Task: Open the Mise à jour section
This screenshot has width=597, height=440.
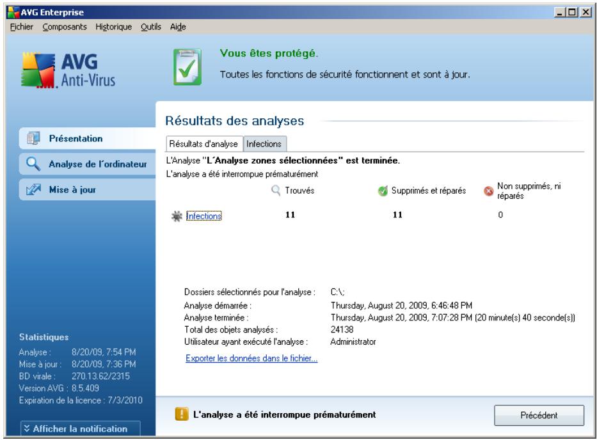Action: (x=88, y=189)
